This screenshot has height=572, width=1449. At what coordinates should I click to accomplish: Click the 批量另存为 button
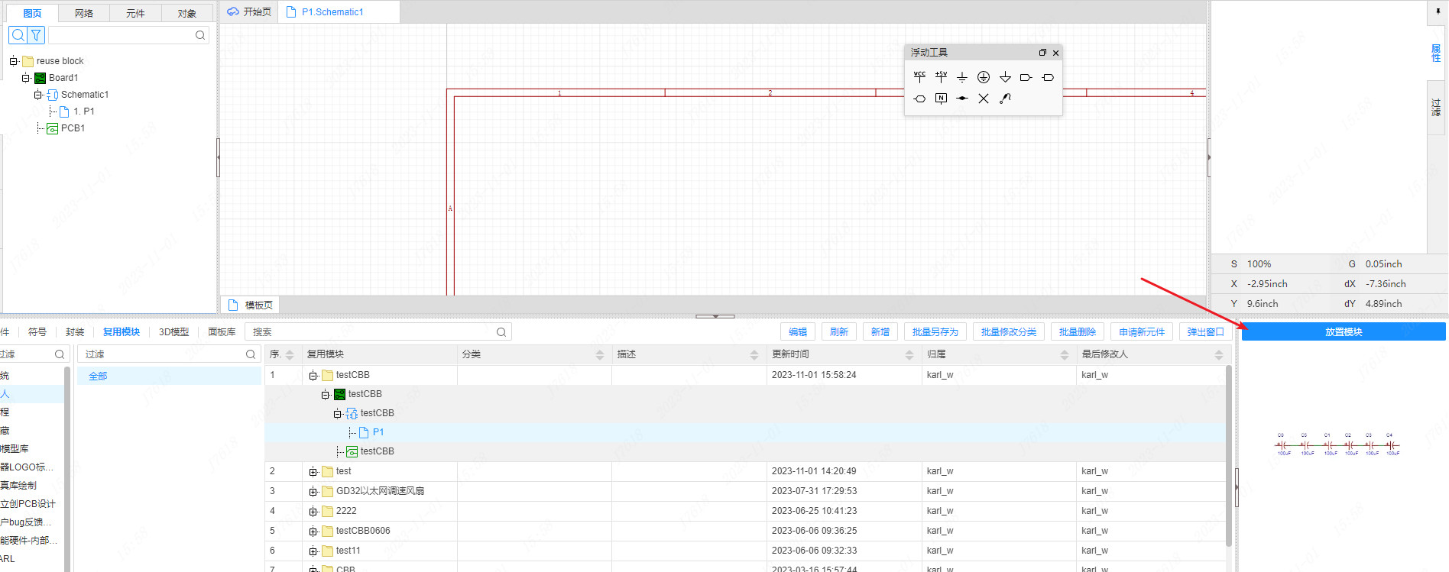(935, 332)
